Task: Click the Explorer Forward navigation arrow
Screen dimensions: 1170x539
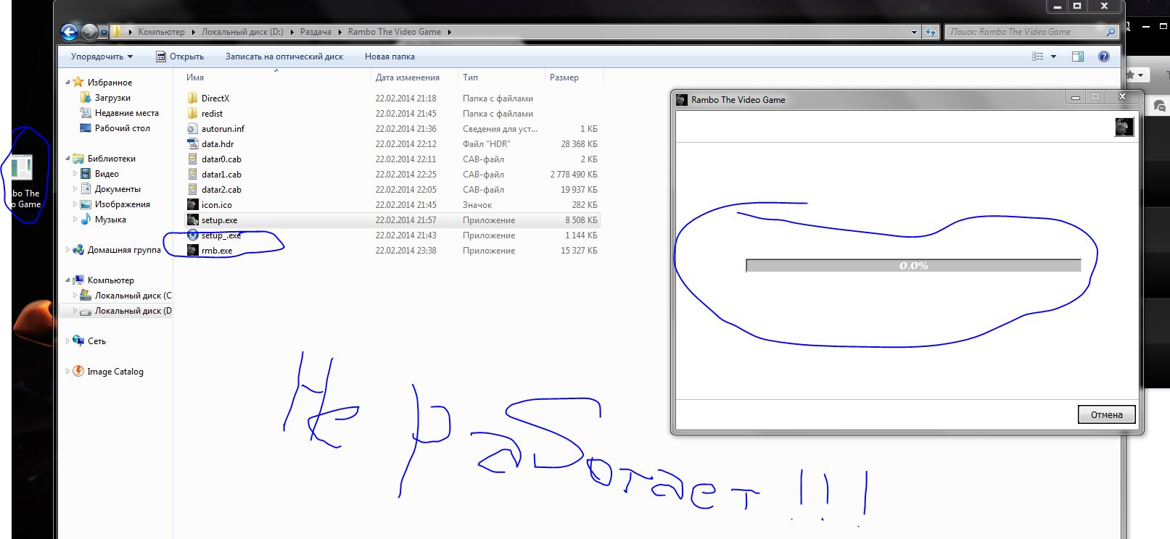Action: pos(90,32)
